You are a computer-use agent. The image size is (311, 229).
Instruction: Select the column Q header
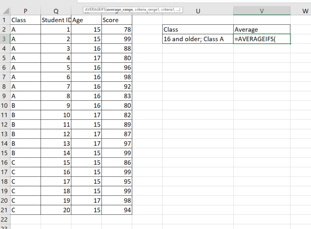[x=56, y=11]
